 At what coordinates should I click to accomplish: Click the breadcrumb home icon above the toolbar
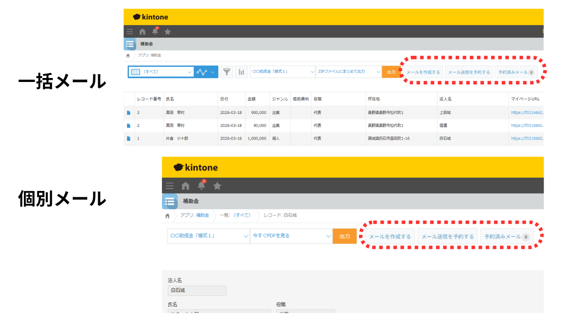pyautogui.click(x=128, y=55)
